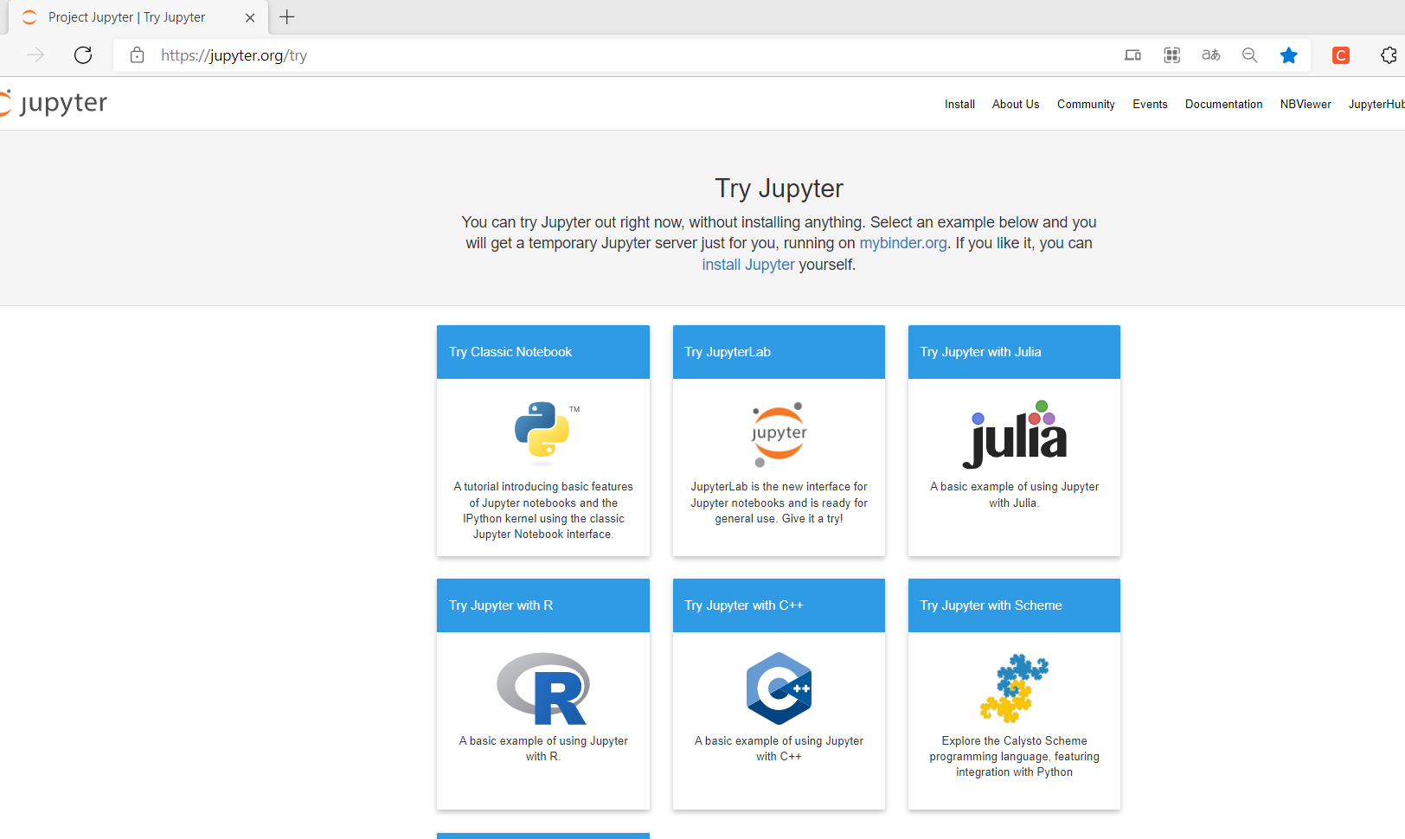
Task: Click 'A basic example of using Jupyter with Julia' text
Action: 1014,495
